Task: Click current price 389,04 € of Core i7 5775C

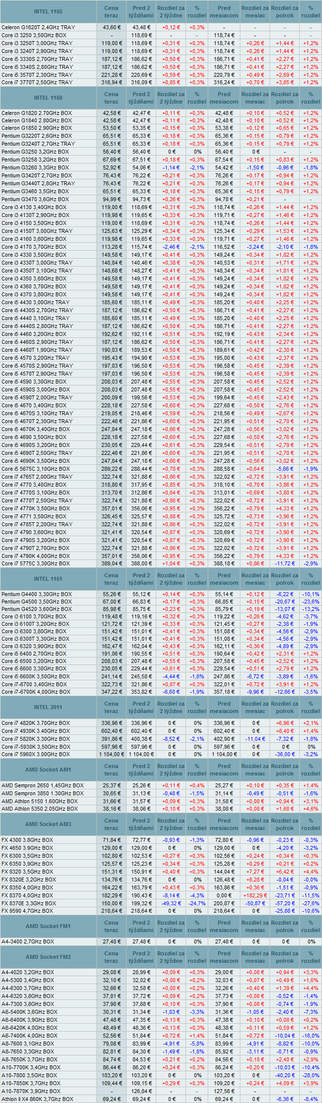Action: click(111, 563)
